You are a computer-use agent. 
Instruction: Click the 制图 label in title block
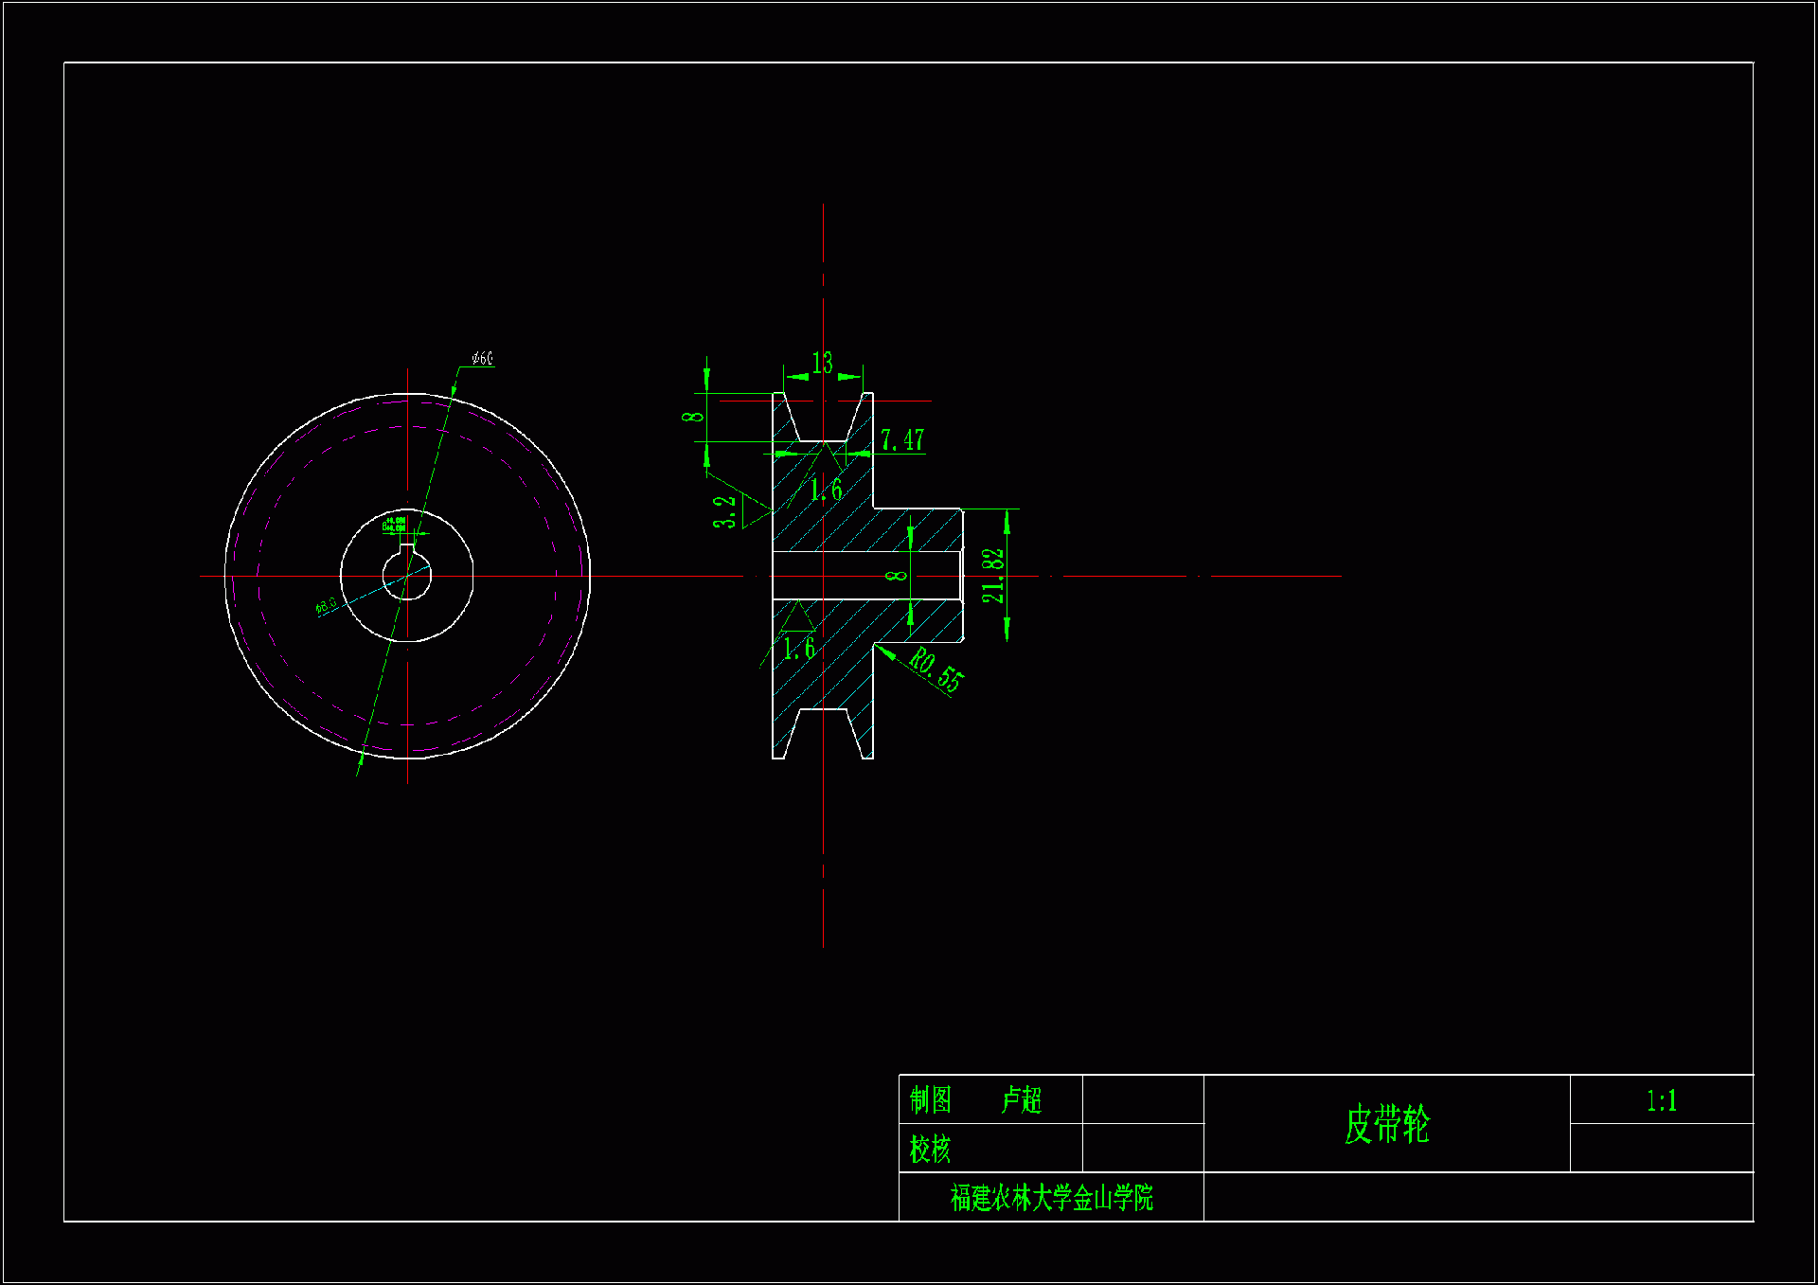[930, 1100]
